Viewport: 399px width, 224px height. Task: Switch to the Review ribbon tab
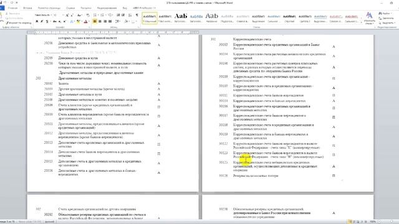tap(107, 8)
